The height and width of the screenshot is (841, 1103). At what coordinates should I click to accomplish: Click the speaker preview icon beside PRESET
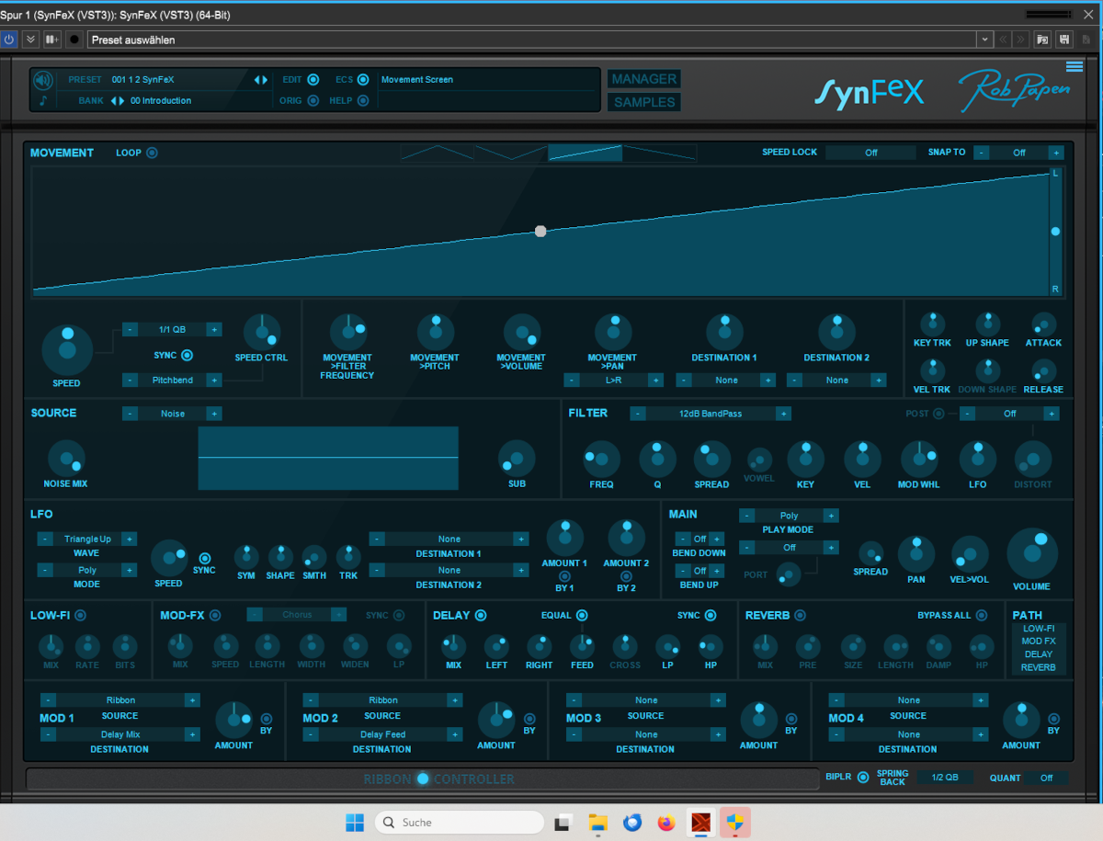click(43, 80)
